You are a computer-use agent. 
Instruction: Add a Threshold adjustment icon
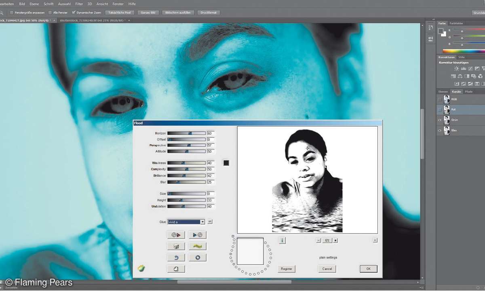[x=471, y=84]
